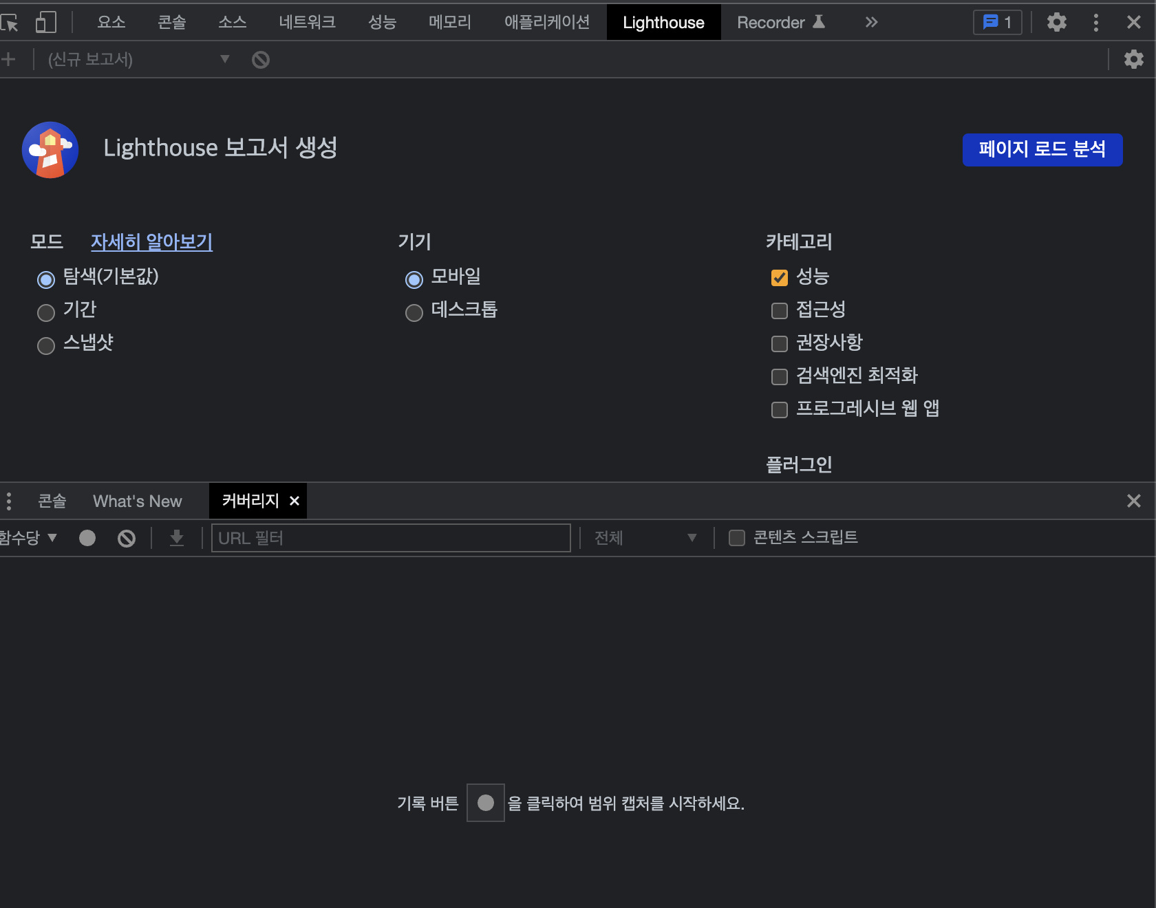Close the DevTools panel

[x=1133, y=23]
